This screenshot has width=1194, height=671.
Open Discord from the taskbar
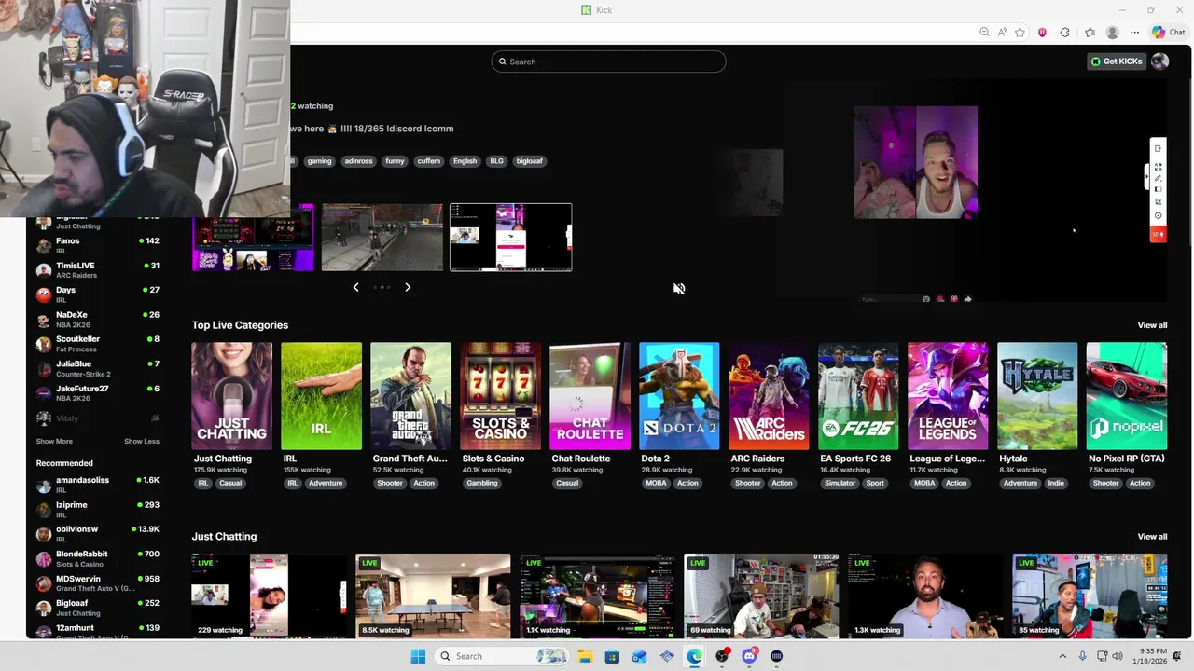(749, 656)
